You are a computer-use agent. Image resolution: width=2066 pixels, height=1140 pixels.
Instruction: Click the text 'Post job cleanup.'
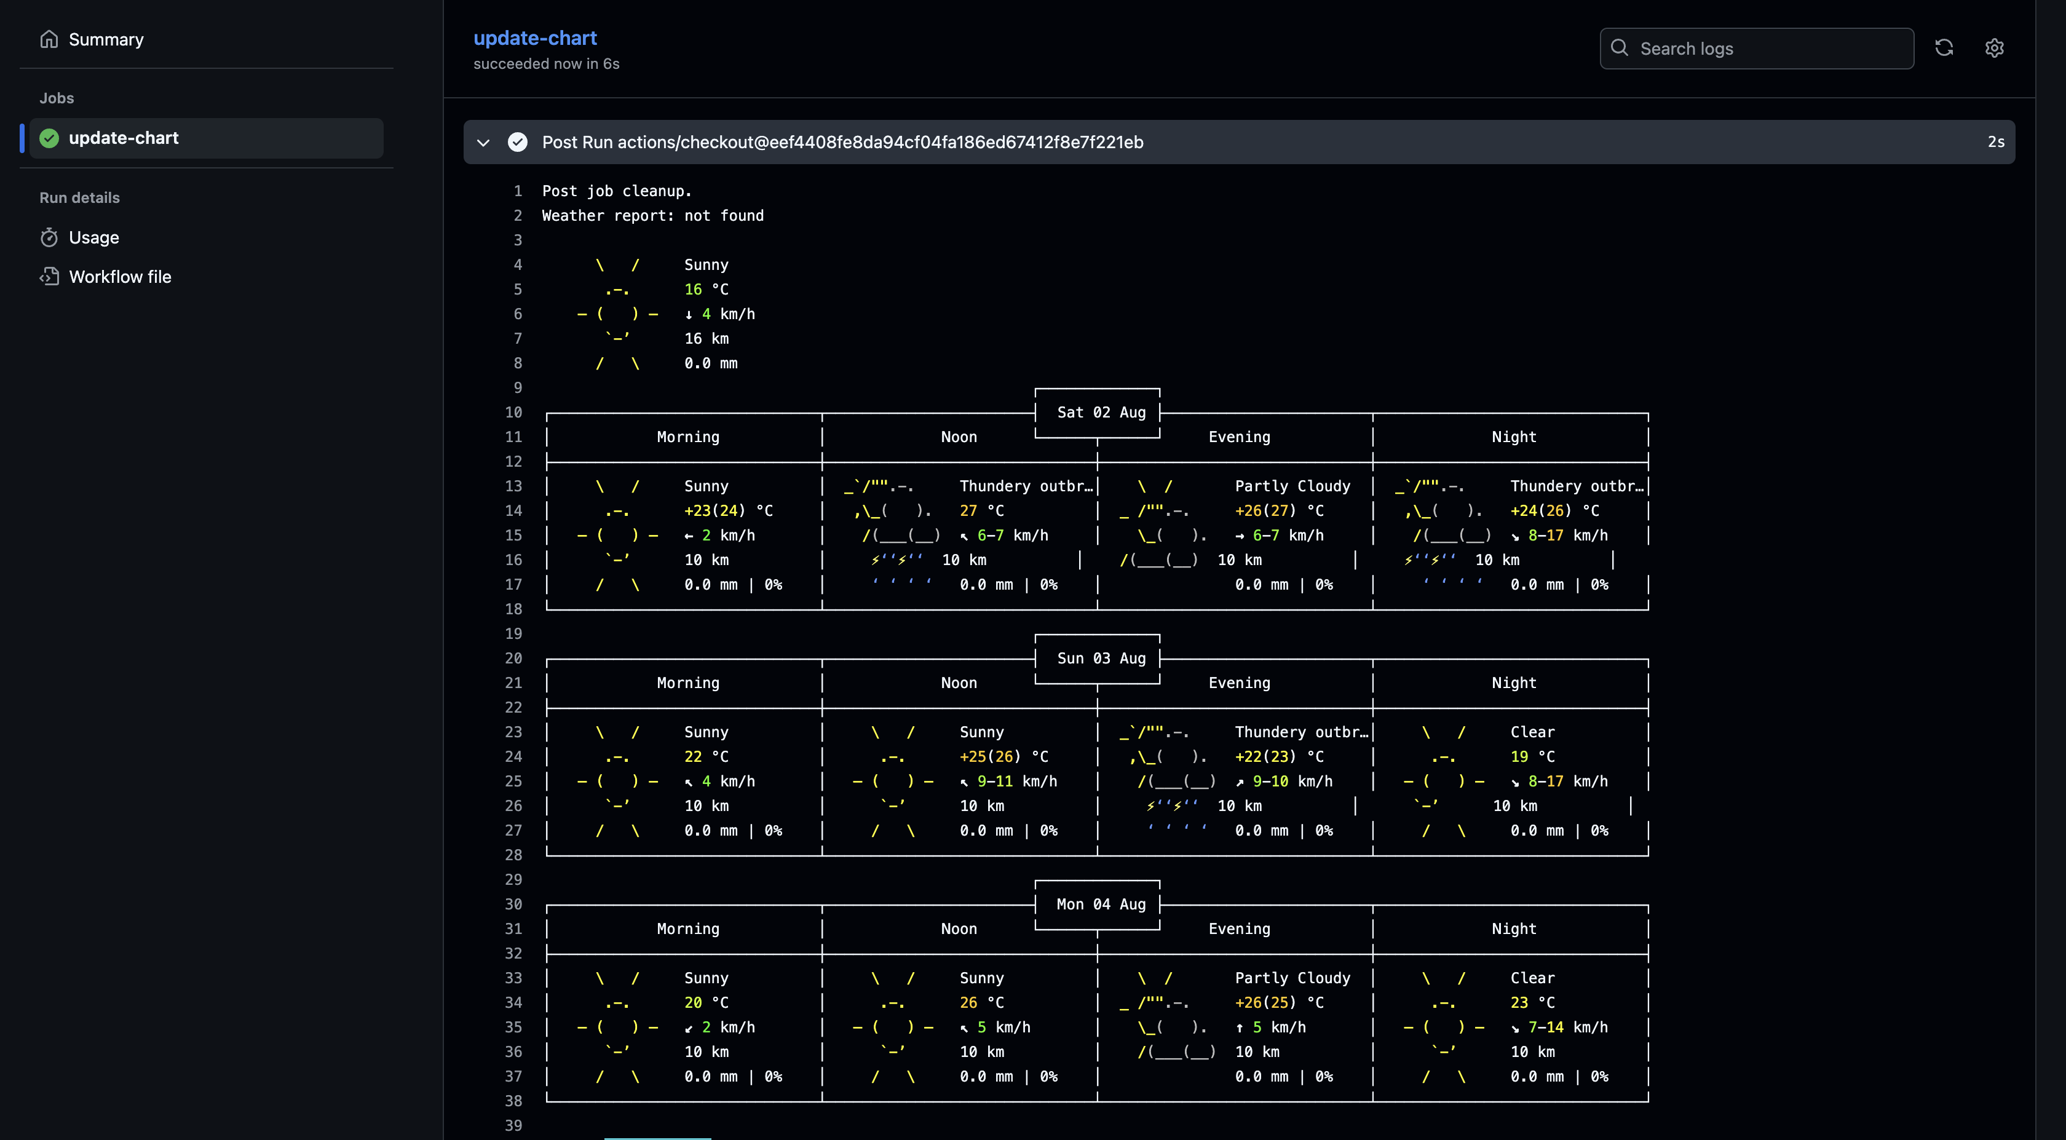(616, 191)
